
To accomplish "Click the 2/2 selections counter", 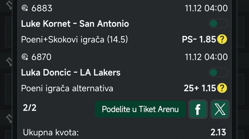I will click(30, 108).
